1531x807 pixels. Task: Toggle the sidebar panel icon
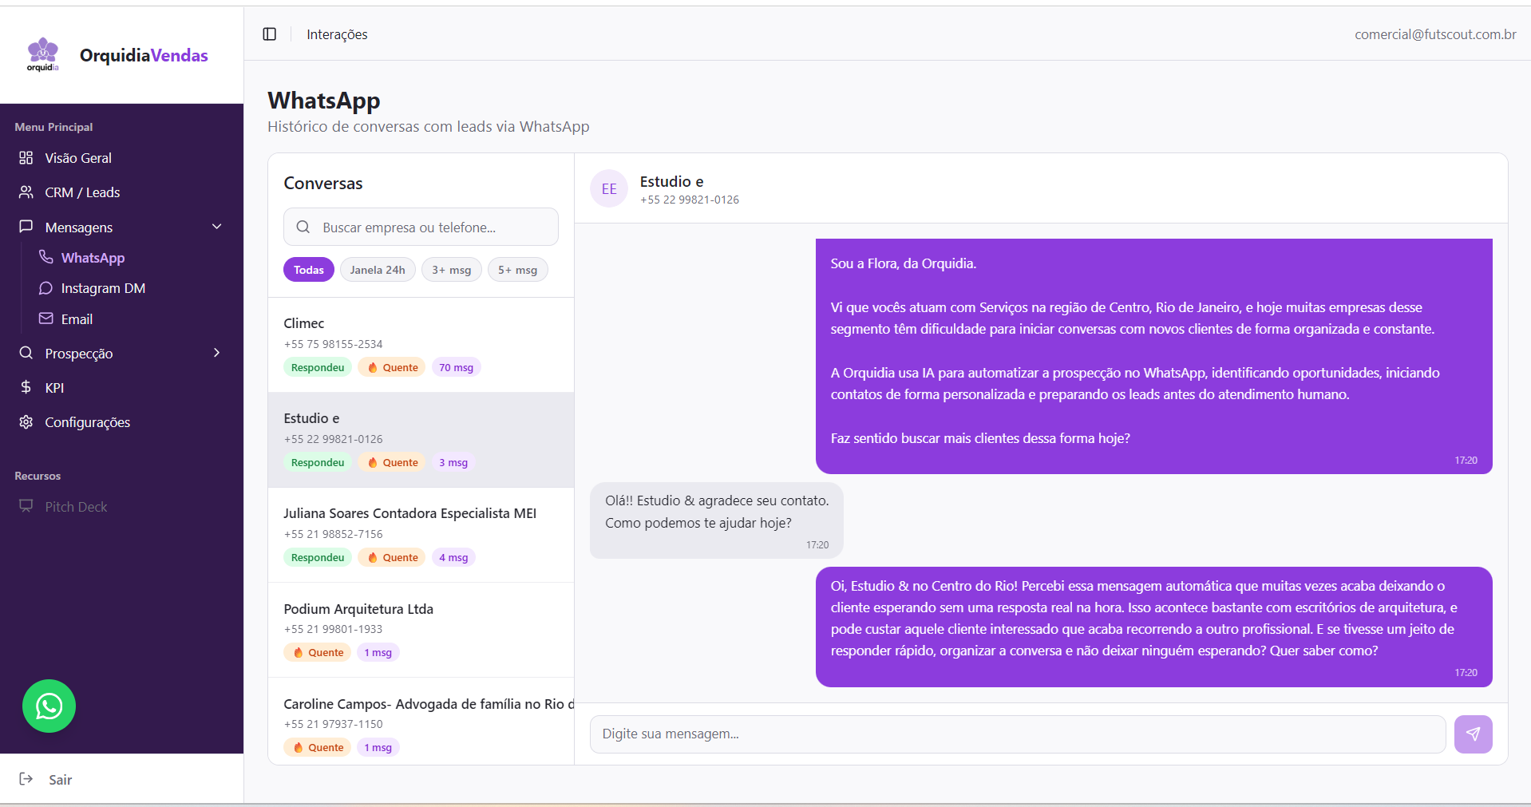270,34
